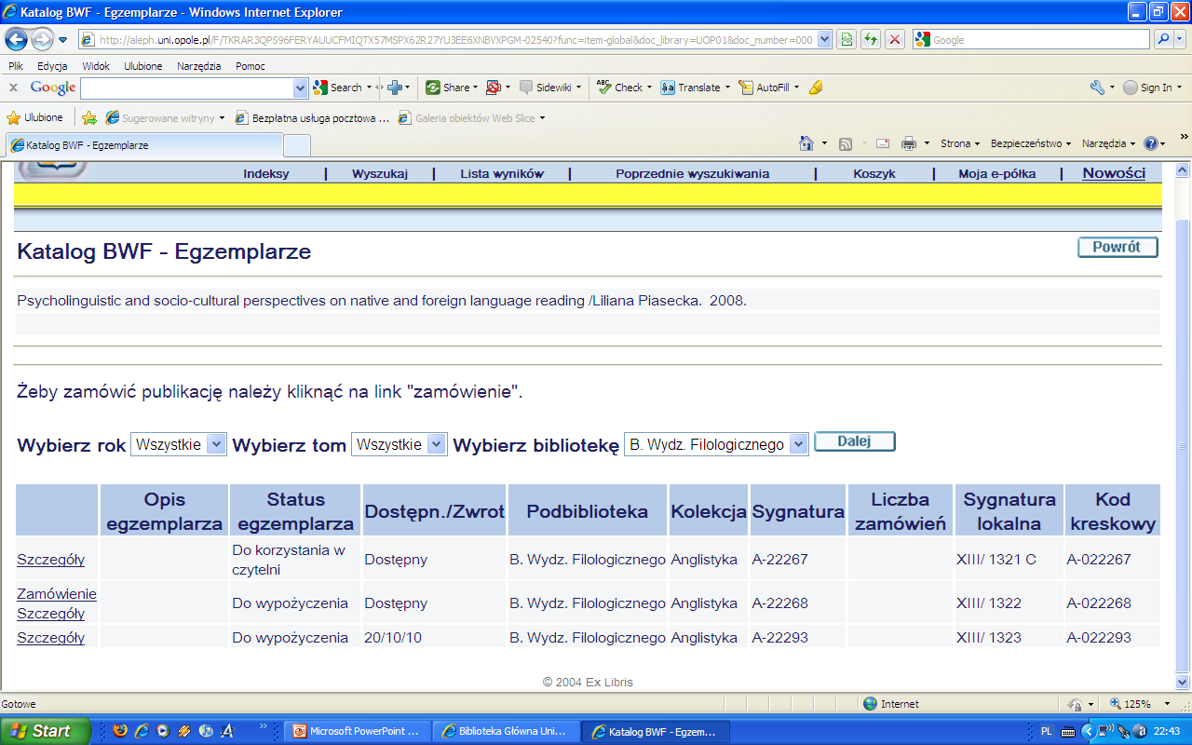1192x745 pixels.
Task: Click Sign In on the Google toolbar
Action: click(x=1152, y=88)
